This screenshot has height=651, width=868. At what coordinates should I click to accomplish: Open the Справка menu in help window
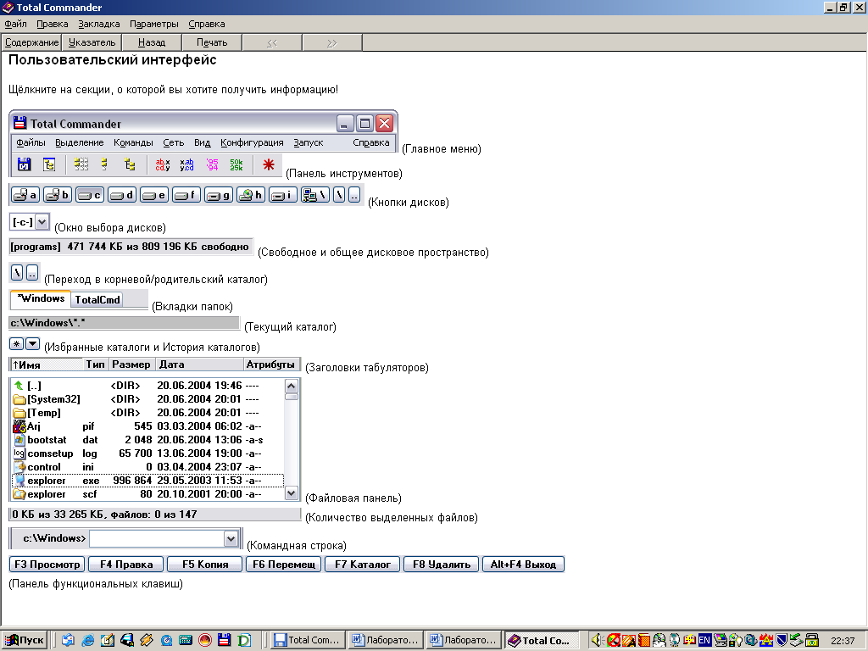[x=207, y=24]
